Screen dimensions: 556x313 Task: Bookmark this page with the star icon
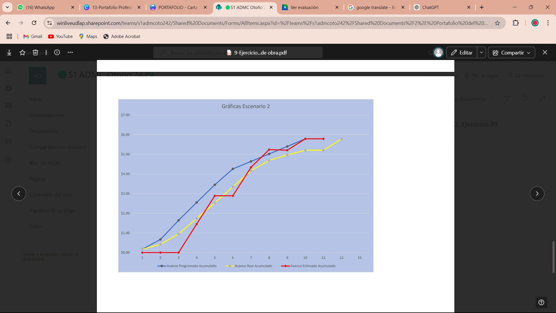point(497,23)
